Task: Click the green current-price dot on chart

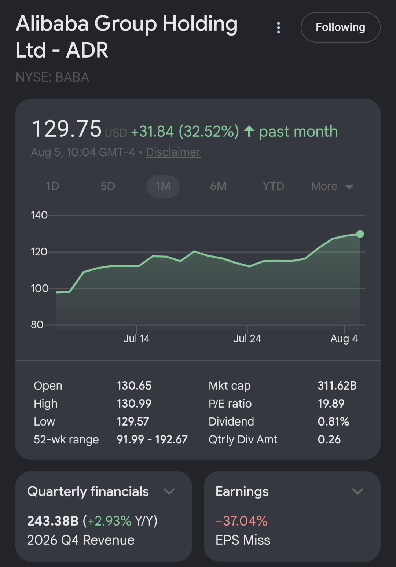Action: (x=360, y=234)
